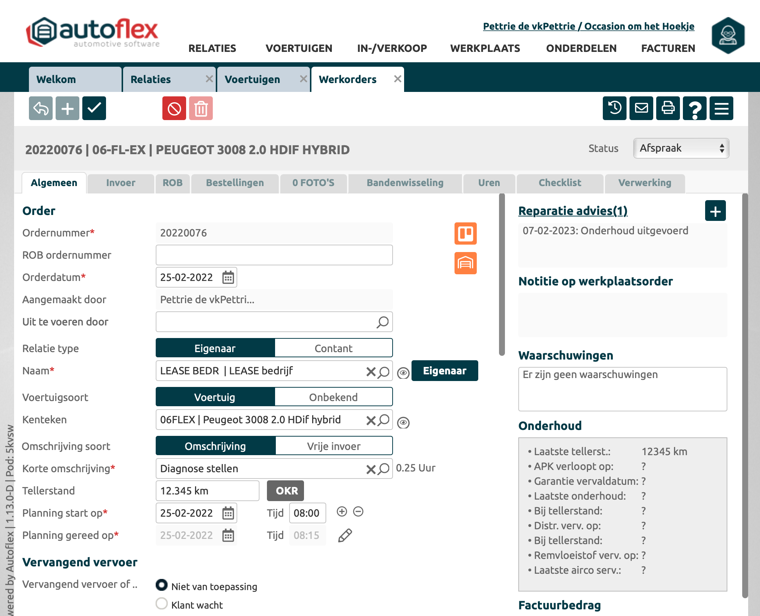The image size is (760, 616).
Task: Switch Relatie type to Contant
Action: click(333, 348)
